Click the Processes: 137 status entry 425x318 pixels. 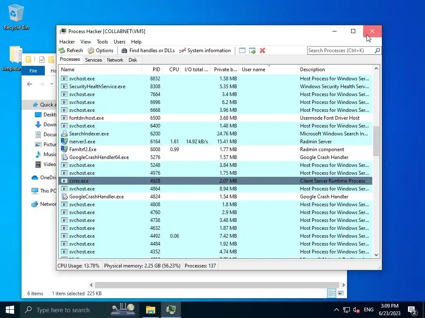[200, 266]
